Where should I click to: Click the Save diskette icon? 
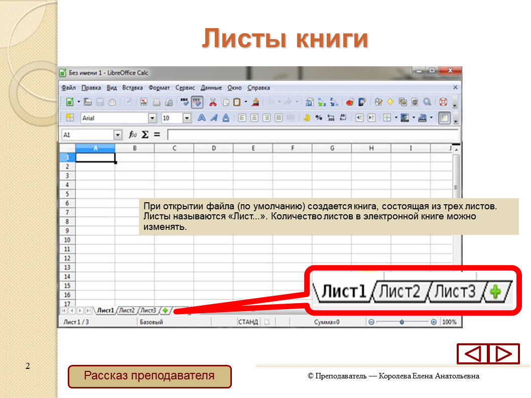(x=100, y=102)
